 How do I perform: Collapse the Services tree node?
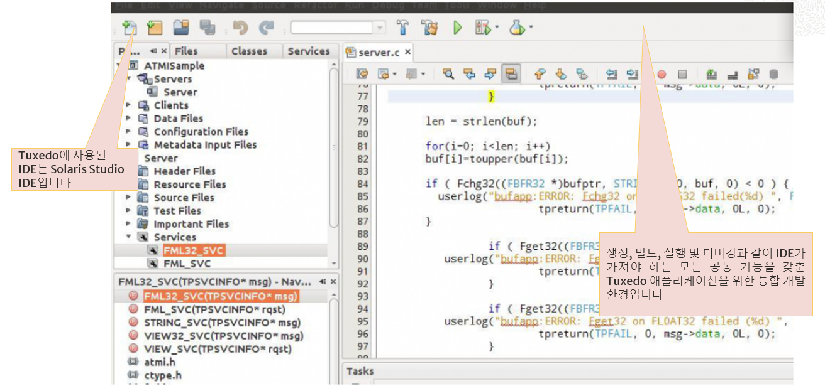coord(129,237)
